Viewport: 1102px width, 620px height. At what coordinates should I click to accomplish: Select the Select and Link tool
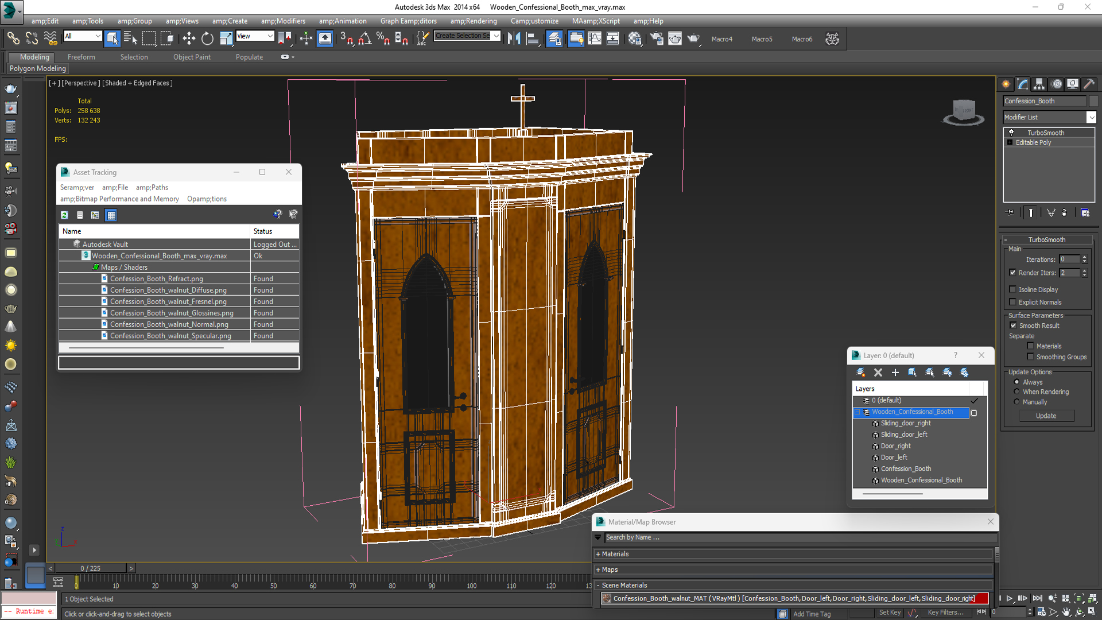pyautogui.click(x=13, y=38)
